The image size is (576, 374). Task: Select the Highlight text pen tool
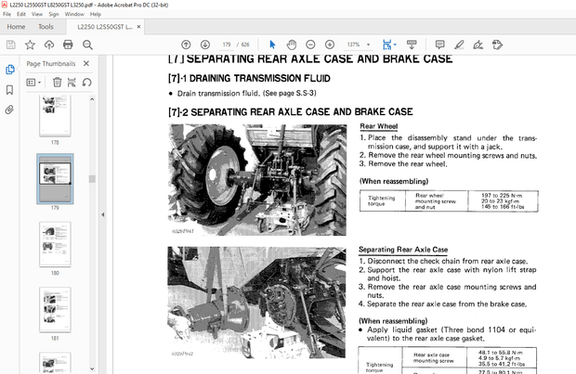point(459,45)
